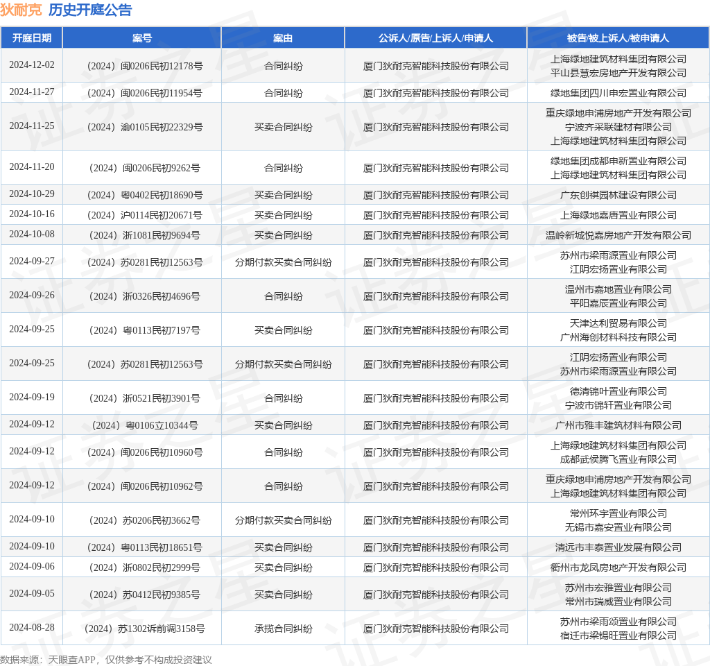Click case number (2024)闽0206民初11954号
The image size is (710, 666).
tap(145, 94)
